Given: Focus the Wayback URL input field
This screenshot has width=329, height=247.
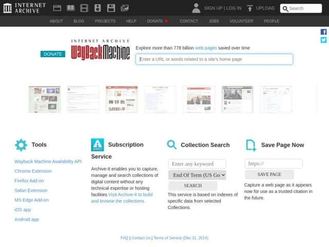Looking at the screenshot, I should point(214,59).
